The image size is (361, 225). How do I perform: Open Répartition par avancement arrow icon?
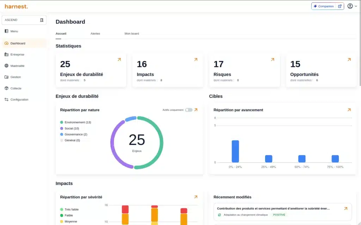(349, 110)
